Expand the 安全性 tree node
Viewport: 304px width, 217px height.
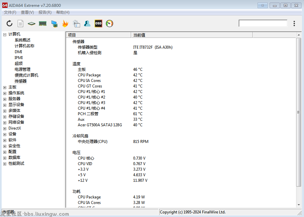point(5,146)
